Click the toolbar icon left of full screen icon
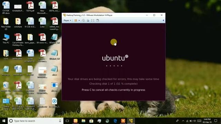 88,20
